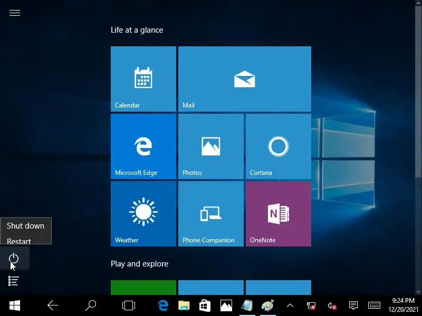Image resolution: width=422 pixels, height=316 pixels.
Task: Open File Explorer from taskbar
Action: (184, 305)
